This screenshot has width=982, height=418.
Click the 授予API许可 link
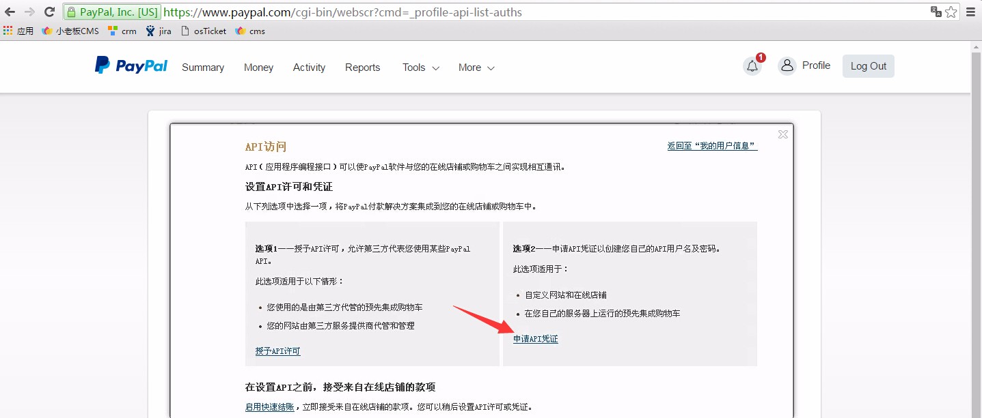pos(277,351)
